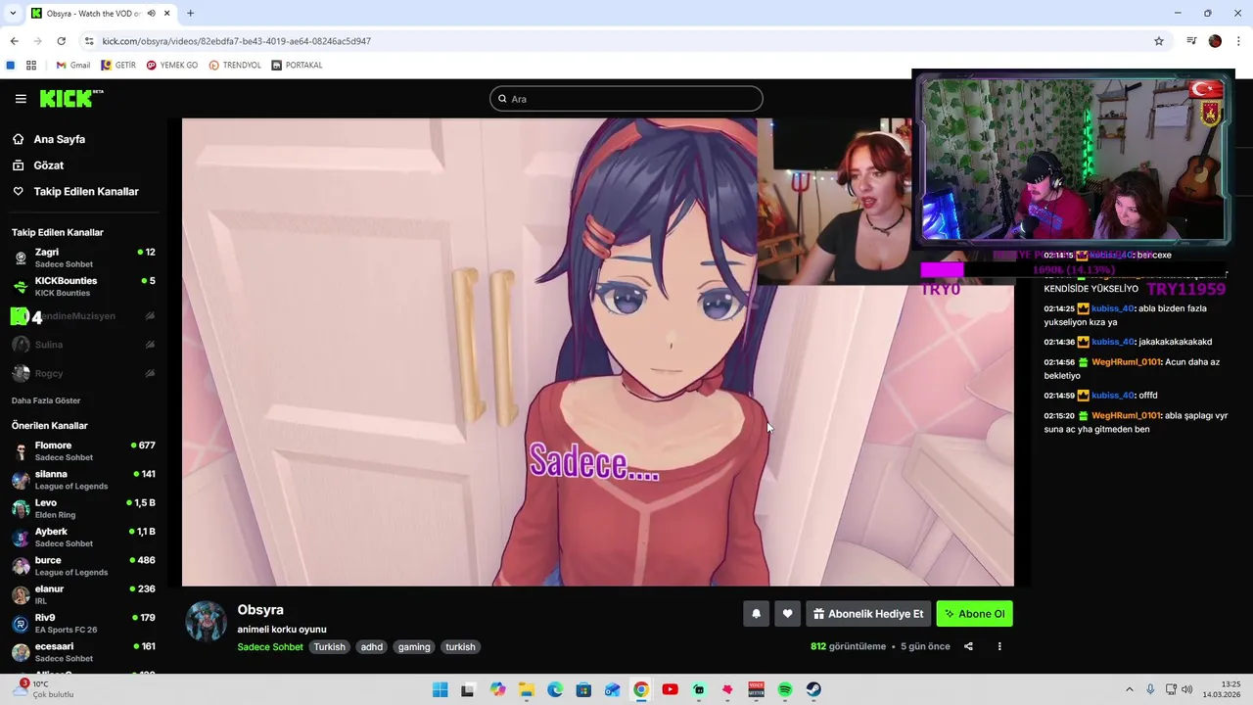The image size is (1253, 705).
Task: Click Obsyra's profile avatar
Action: pyautogui.click(x=206, y=622)
